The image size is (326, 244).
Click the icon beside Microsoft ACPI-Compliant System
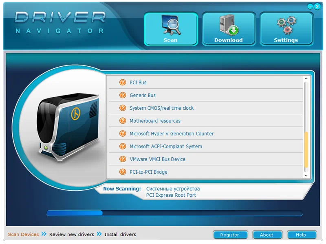(123, 146)
